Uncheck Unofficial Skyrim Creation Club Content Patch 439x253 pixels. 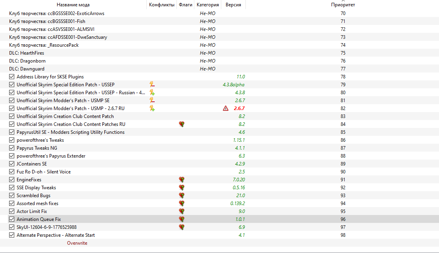coord(12,116)
